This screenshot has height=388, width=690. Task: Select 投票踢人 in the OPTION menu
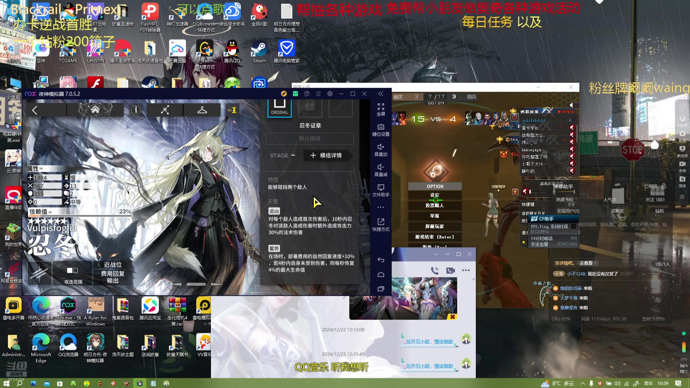pyautogui.click(x=435, y=205)
